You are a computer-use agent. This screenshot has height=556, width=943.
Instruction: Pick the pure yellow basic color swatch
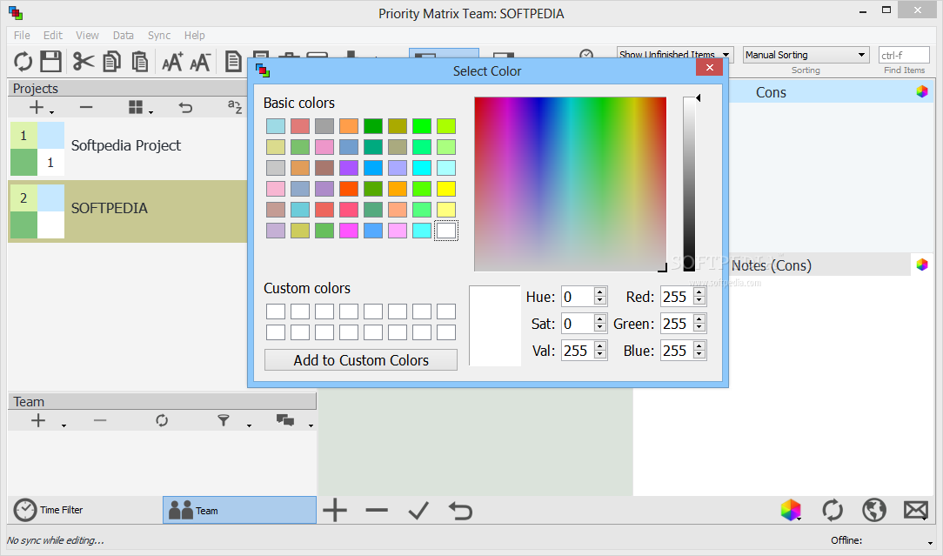point(446,189)
